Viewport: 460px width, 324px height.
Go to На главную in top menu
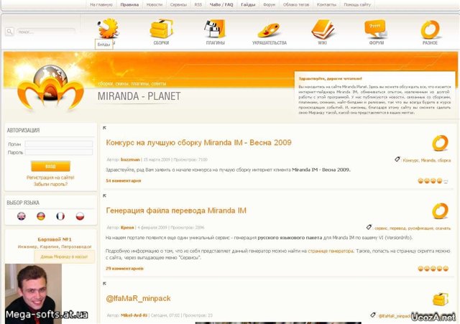(101, 5)
